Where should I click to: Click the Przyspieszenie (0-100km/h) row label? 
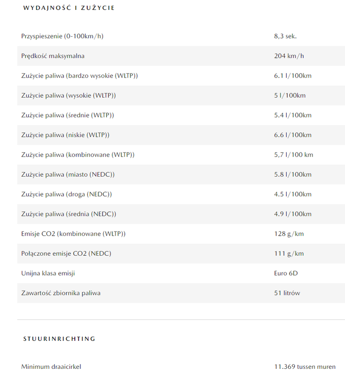(x=62, y=36)
